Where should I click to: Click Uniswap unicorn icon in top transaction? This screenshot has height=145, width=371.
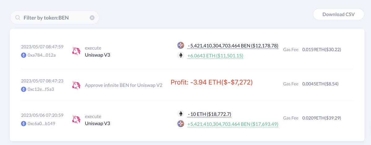(x=76, y=51)
